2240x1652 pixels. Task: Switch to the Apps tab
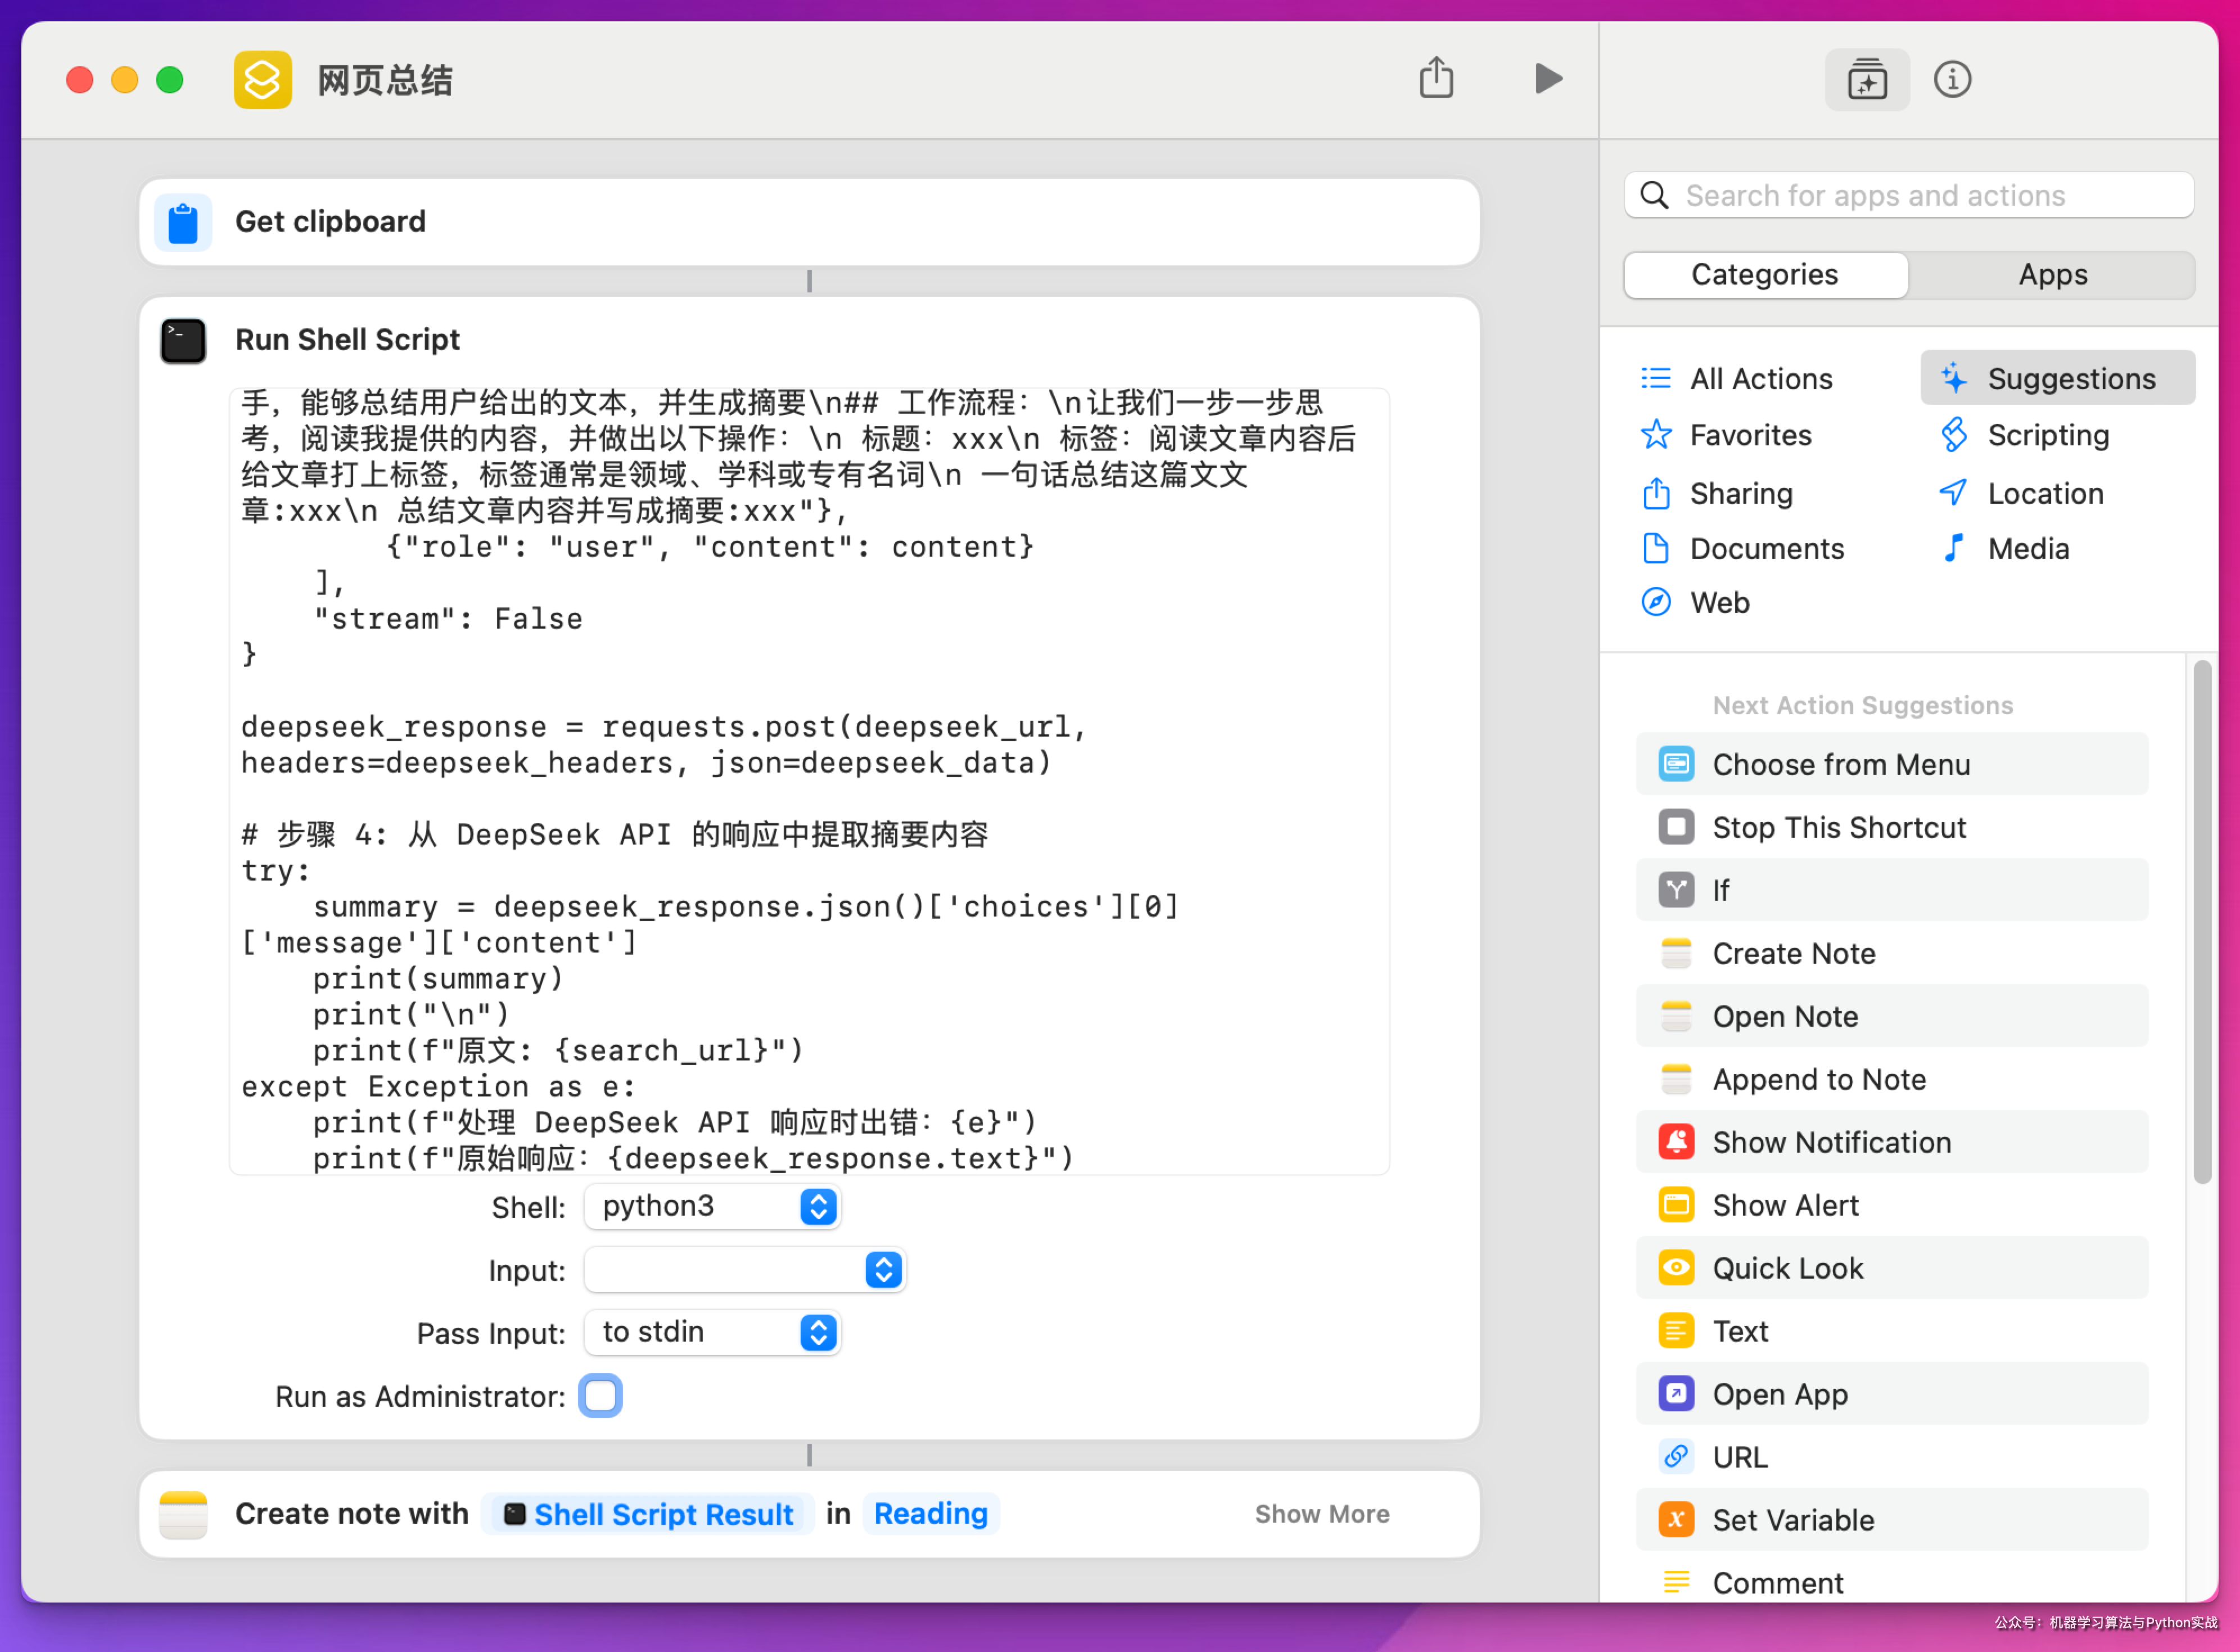coord(2052,275)
